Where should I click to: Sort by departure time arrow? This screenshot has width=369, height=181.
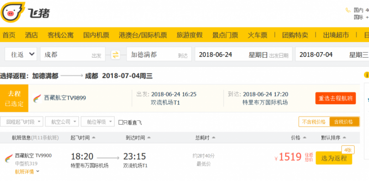coord(94,138)
